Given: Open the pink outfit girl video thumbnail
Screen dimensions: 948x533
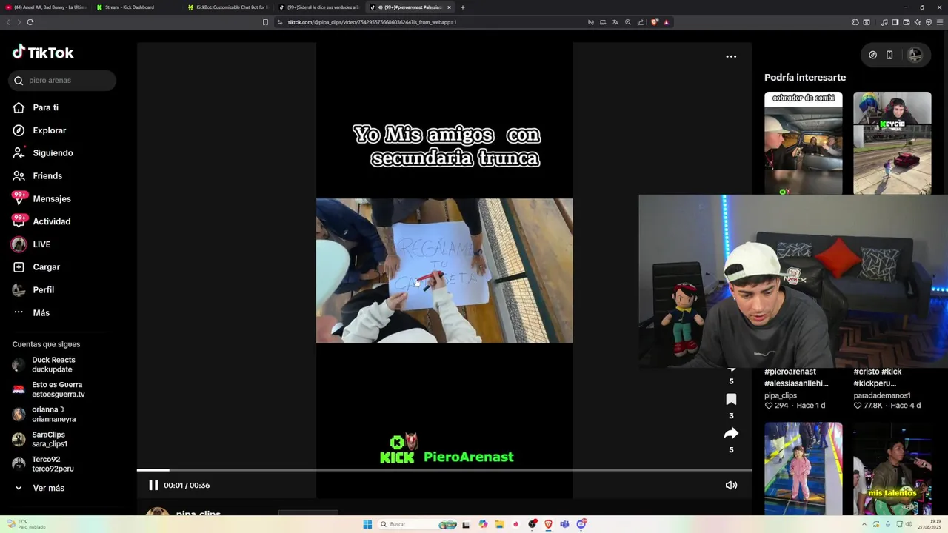Looking at the screenshot, I should point(803,469).
